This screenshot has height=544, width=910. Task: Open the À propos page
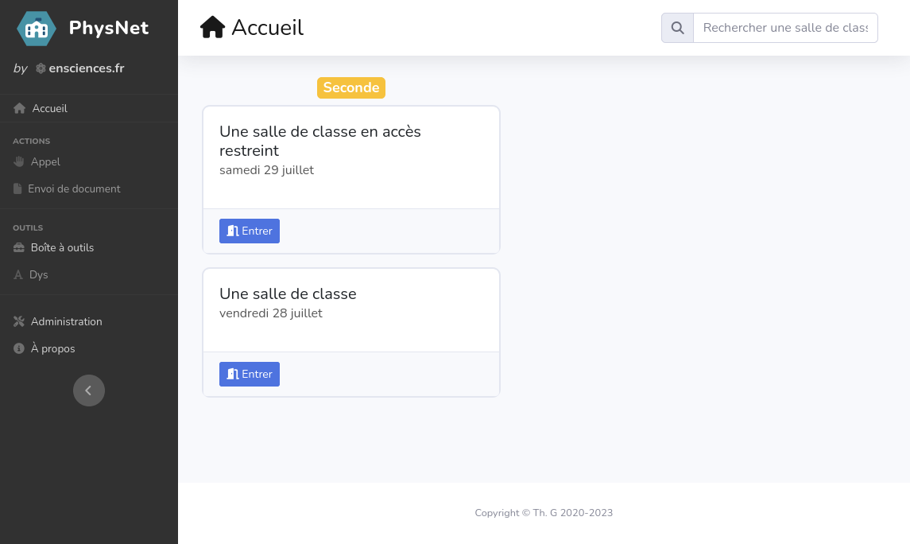tap(52, 348)
